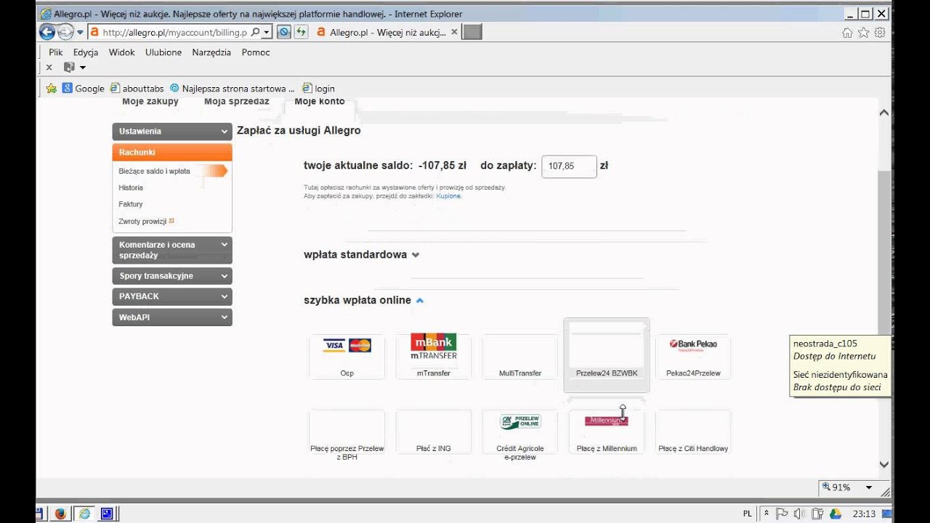930x523 pixels.
Task: Open a new tab with the blank tab button
Action: (472, 32)
